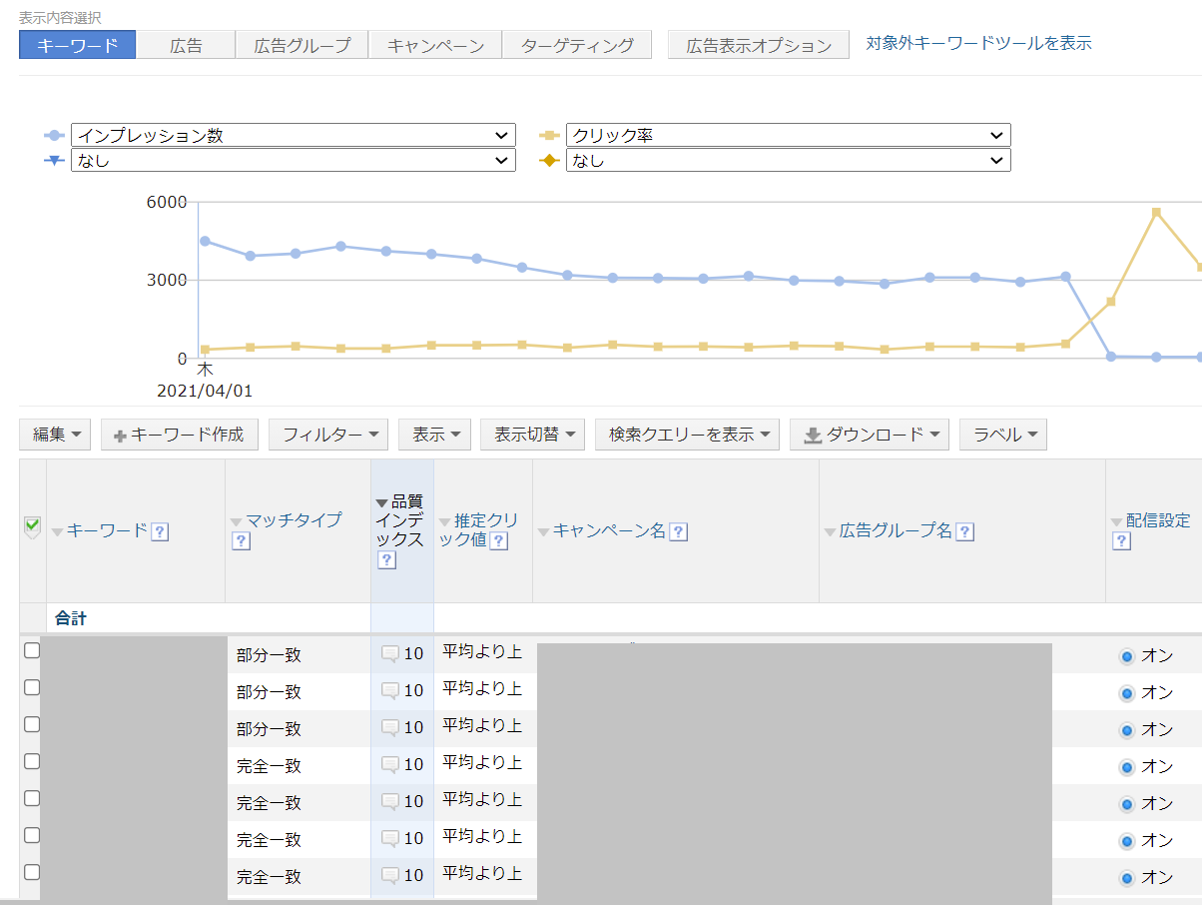Open help icon under マッチタイプ header
The width and height of the screenshot is (1202, 905).
tap(241, 541)
